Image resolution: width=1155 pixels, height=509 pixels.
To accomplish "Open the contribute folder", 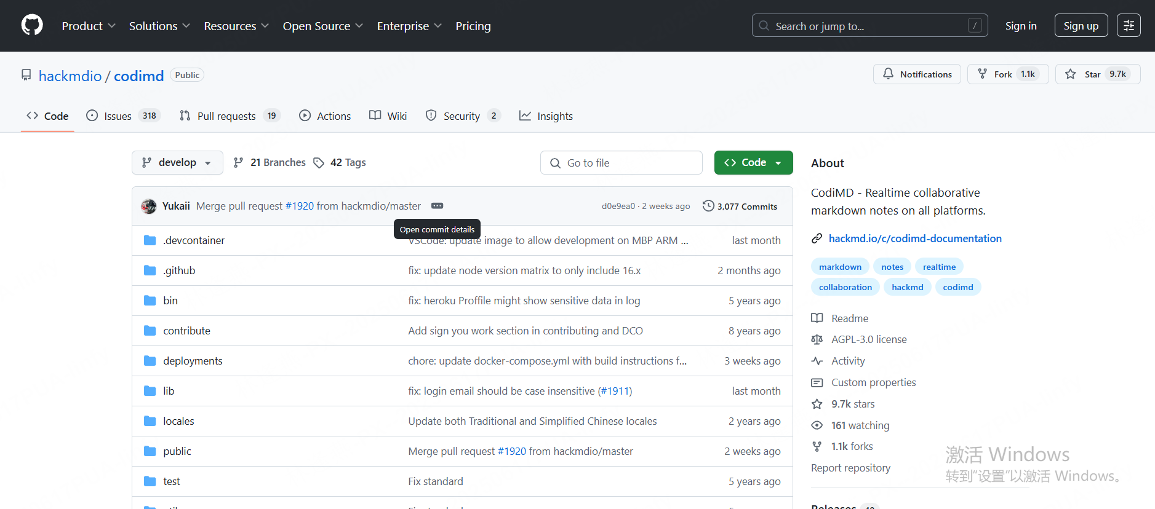I will [x=186, y=331].
